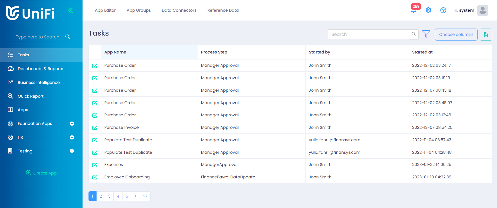The image size is (497, 208).
Task: Click the Expenses app name cell
Action: click(149, 165)
